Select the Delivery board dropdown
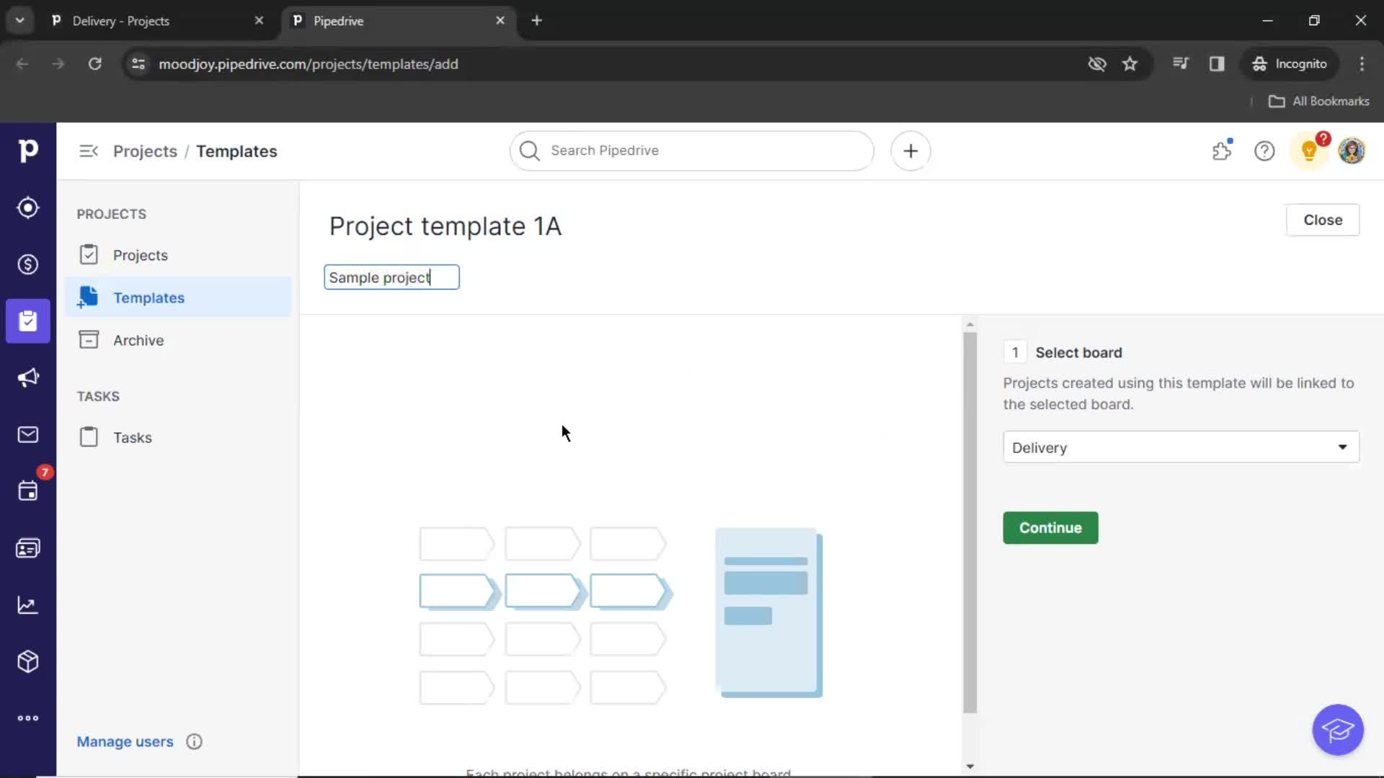The width and height of the screenshot is (1384, 778). (1179, 447)
